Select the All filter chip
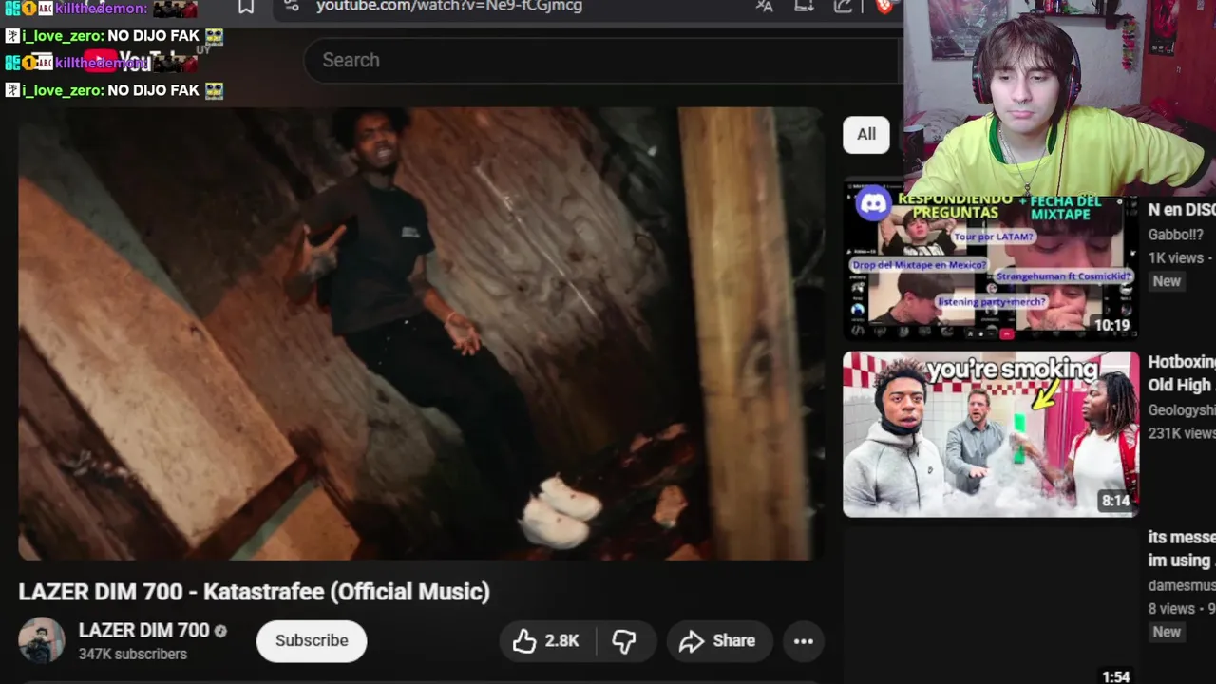This screenshot has height=684, width=1216. 866,134
